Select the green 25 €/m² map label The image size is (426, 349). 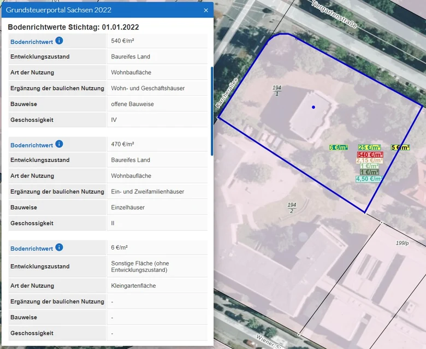[369, 147]
